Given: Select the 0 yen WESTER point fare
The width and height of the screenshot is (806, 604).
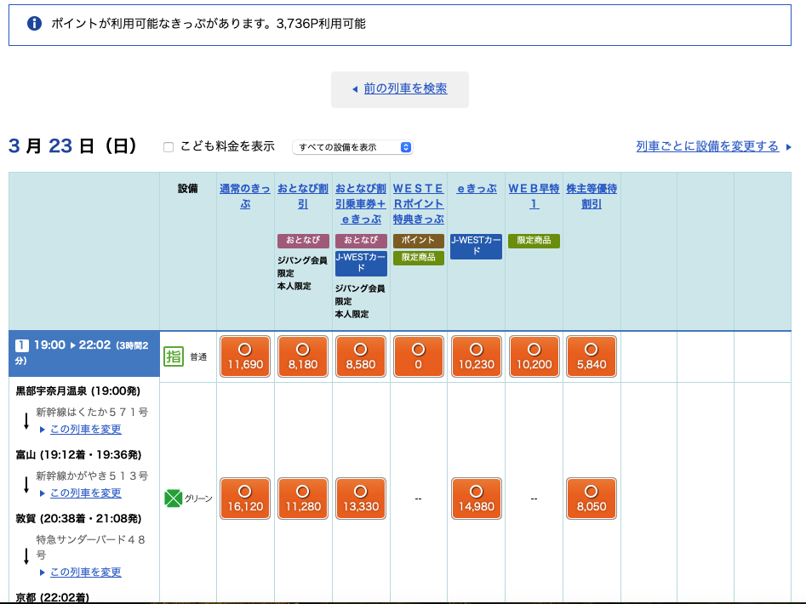Looking at the screenshot, I should 418,356.
